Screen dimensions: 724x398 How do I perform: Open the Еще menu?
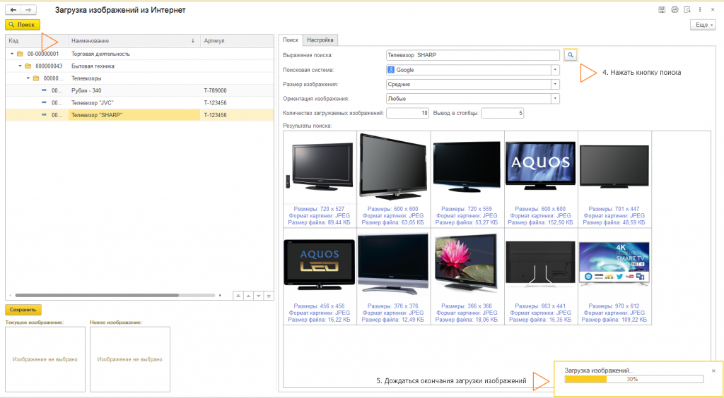(703, 25)
